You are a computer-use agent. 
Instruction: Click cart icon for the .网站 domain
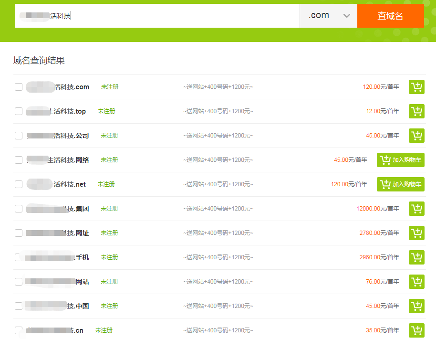point(416,282)
